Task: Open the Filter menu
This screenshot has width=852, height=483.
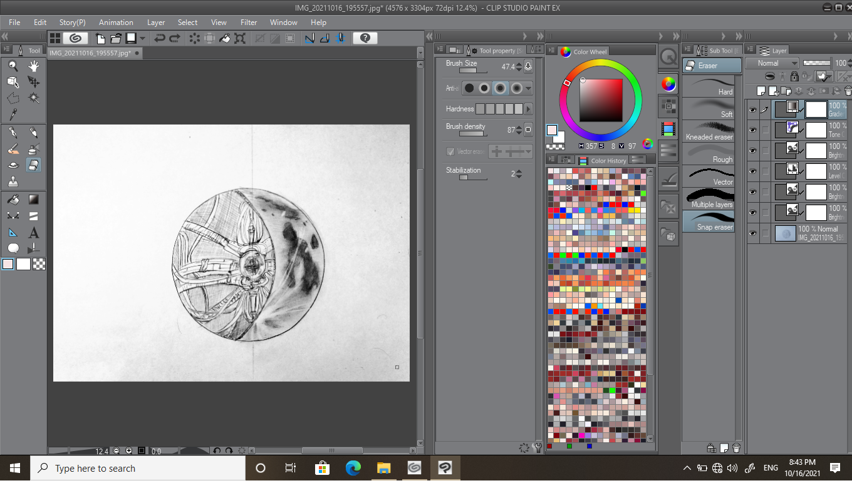Action: tap(249, 22)
